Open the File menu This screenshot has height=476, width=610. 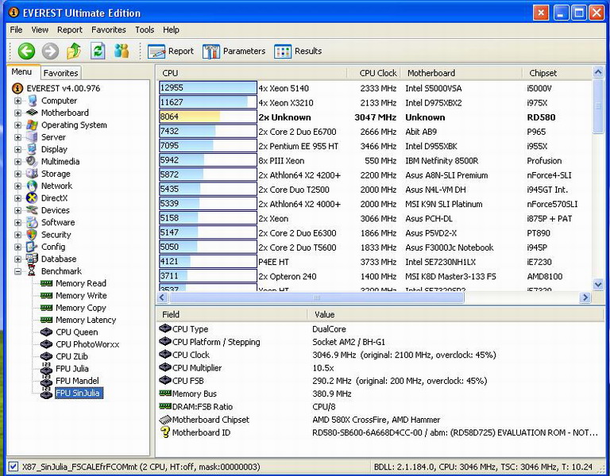[16, 29]
